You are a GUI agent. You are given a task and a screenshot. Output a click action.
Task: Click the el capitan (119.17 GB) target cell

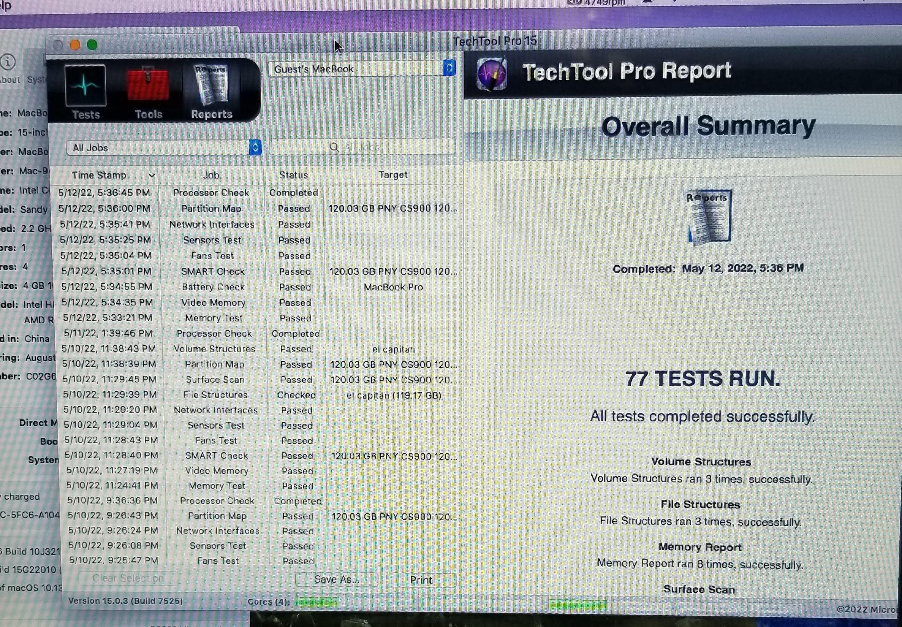tap(394, 395)
